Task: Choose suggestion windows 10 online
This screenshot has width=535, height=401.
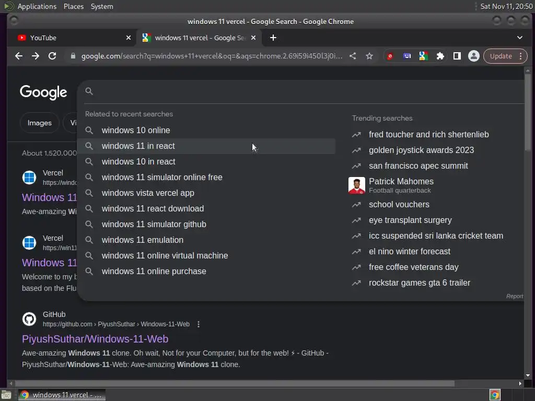Action: point(206,130)
